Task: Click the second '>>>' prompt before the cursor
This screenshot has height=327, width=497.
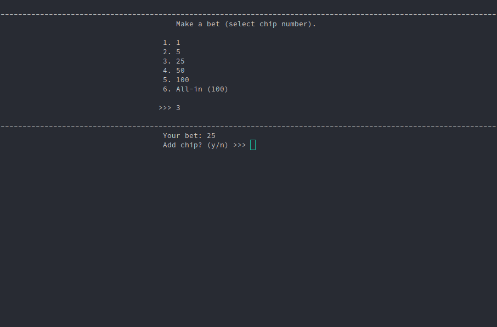Action: [x=239, y=145]
